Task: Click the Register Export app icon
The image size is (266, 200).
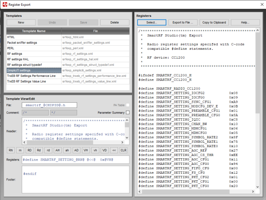Action: (x=5, y=4)
